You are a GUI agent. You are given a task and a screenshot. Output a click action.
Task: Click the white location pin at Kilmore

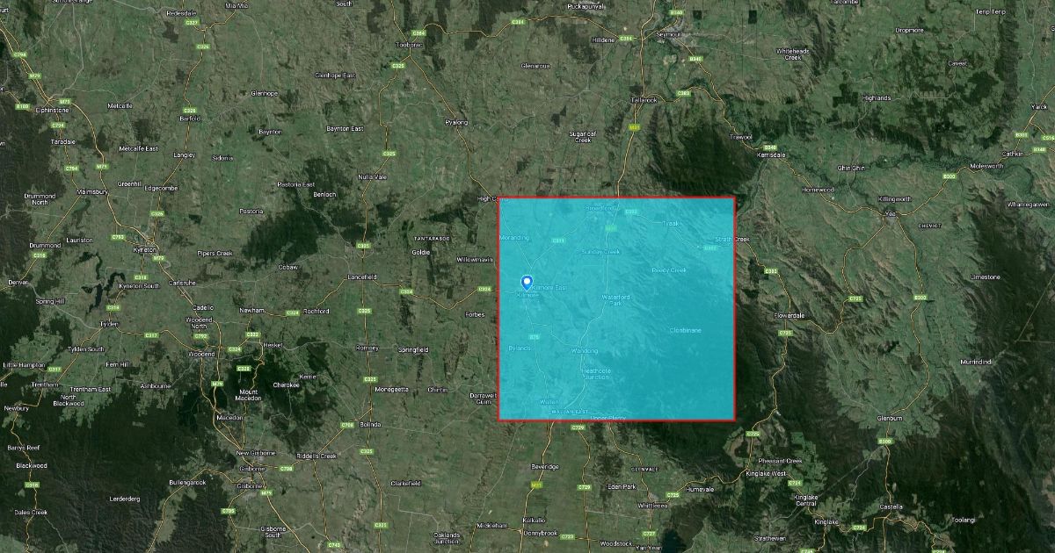pyautogui.click(x=527, y=283)
